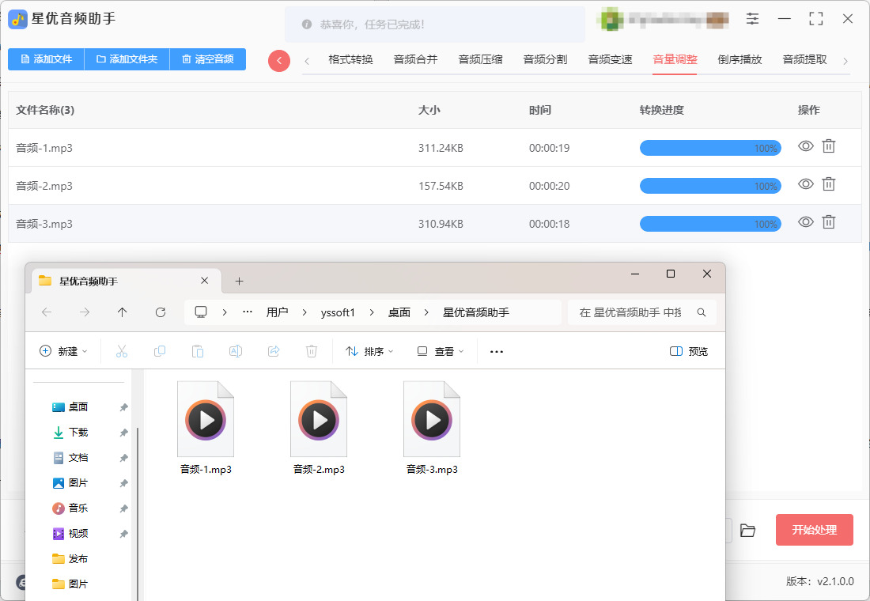
Task: Switch to the 音频合并 tab
Action: (415, 60)
